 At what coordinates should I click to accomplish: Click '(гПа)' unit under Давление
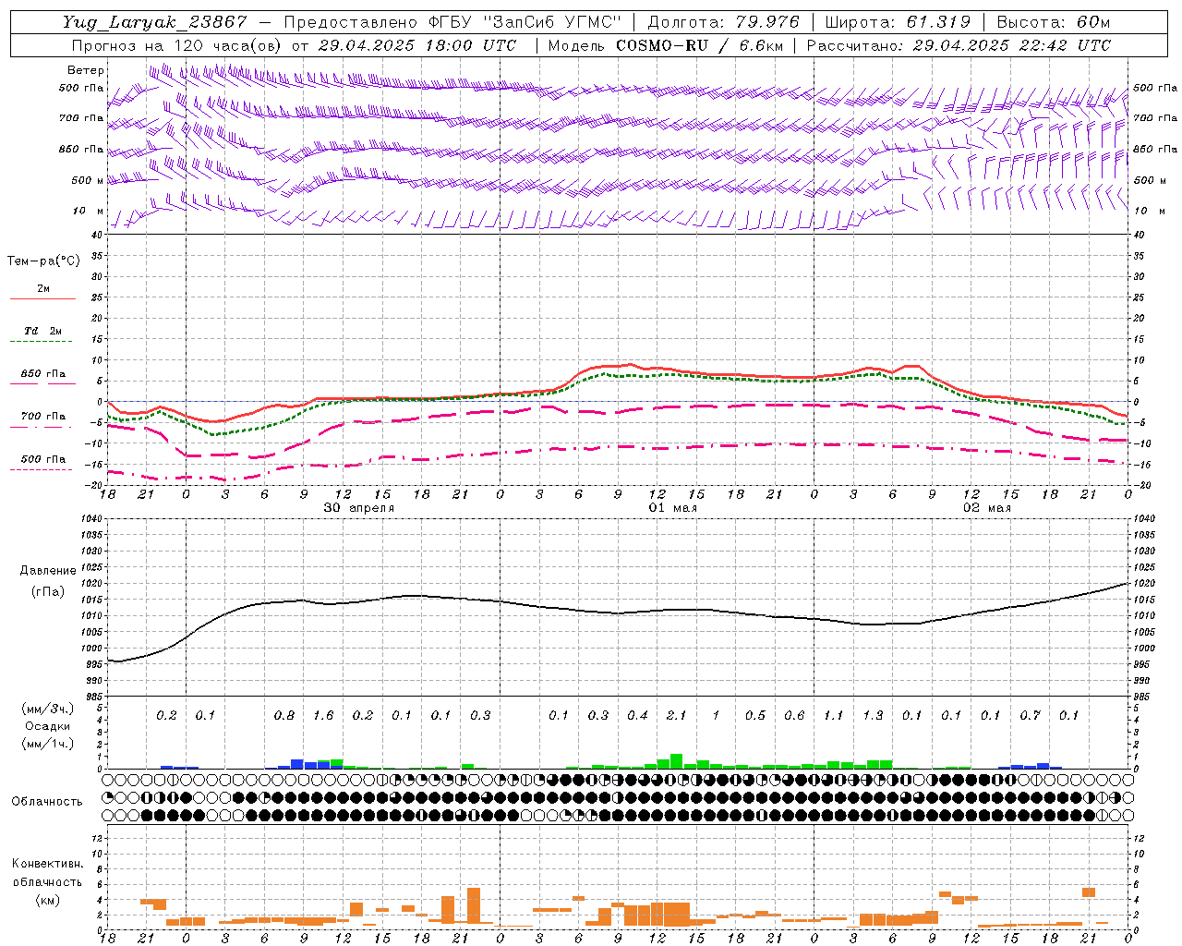[48, 591]
